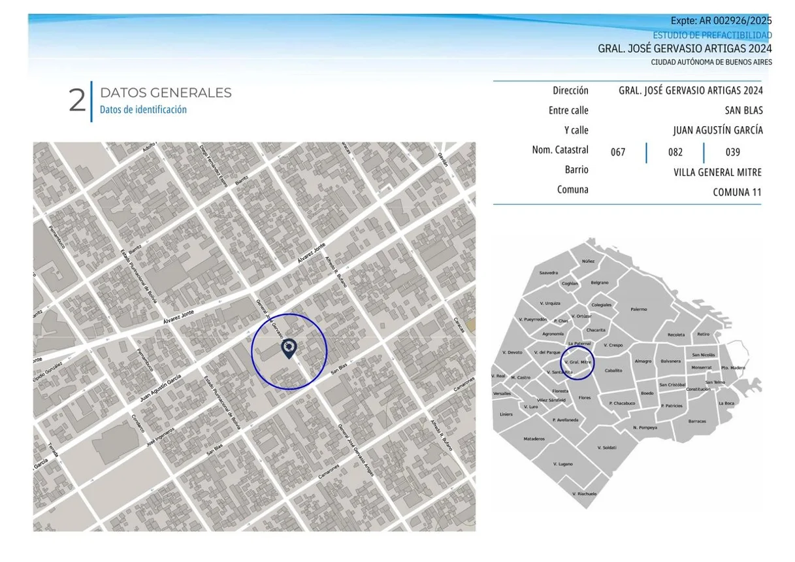Screen dimensions: 795x562
Task: Select the "Comuna" field label
Action: [x=572, y=190]
